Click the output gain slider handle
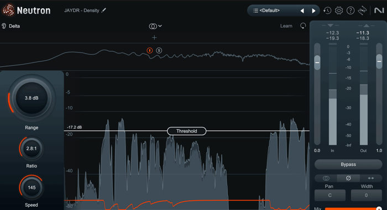The image size is (387, 210). coord(379,61)
